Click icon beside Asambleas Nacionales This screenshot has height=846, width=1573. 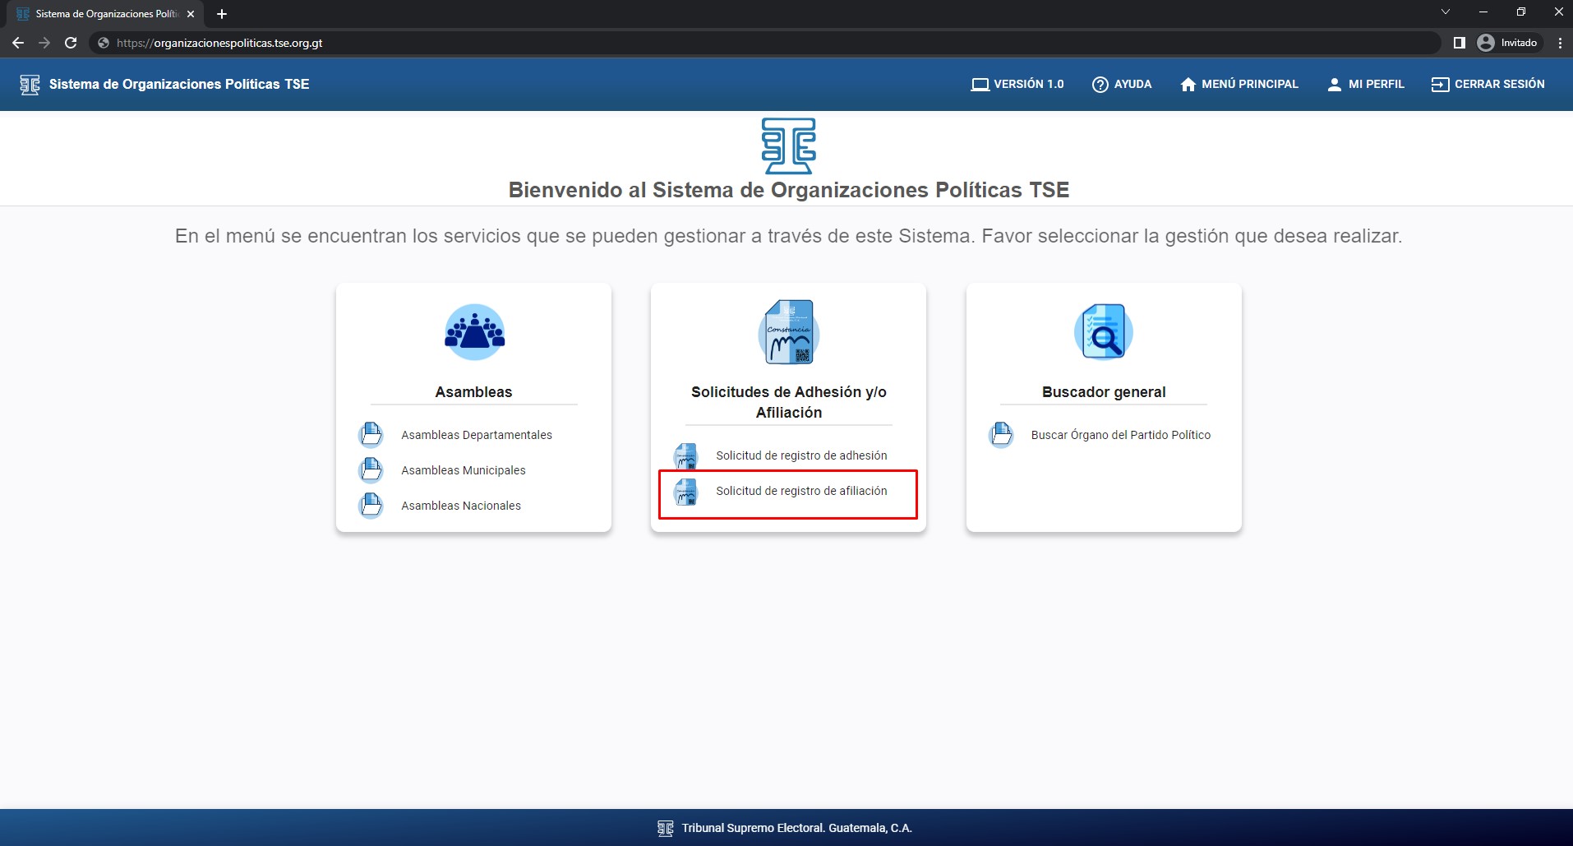pos(371,506)
